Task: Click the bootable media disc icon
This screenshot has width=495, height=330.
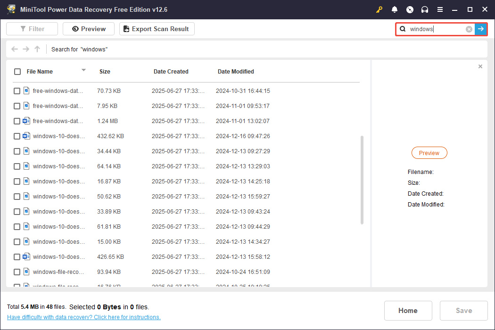Action: click(x=410, y=9)
